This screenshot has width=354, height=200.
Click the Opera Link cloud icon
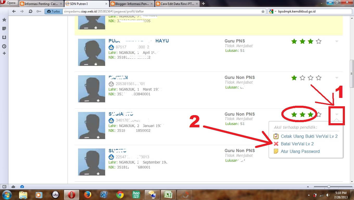(x=13, y=187)
